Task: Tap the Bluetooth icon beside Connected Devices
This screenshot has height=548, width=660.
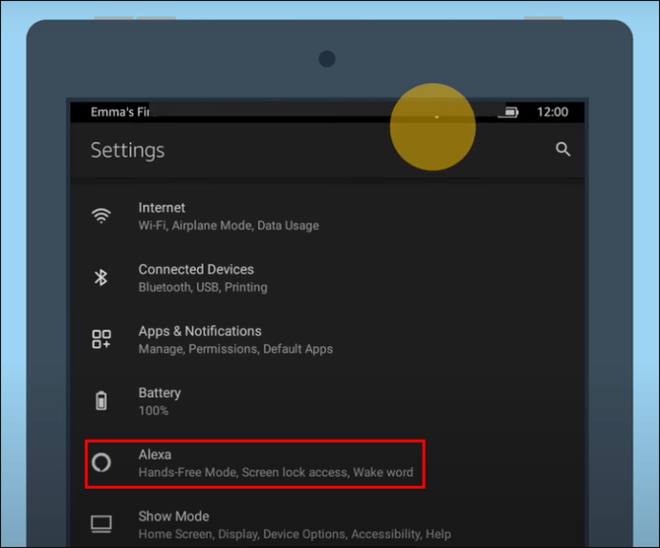Action: tap(101, 277)
